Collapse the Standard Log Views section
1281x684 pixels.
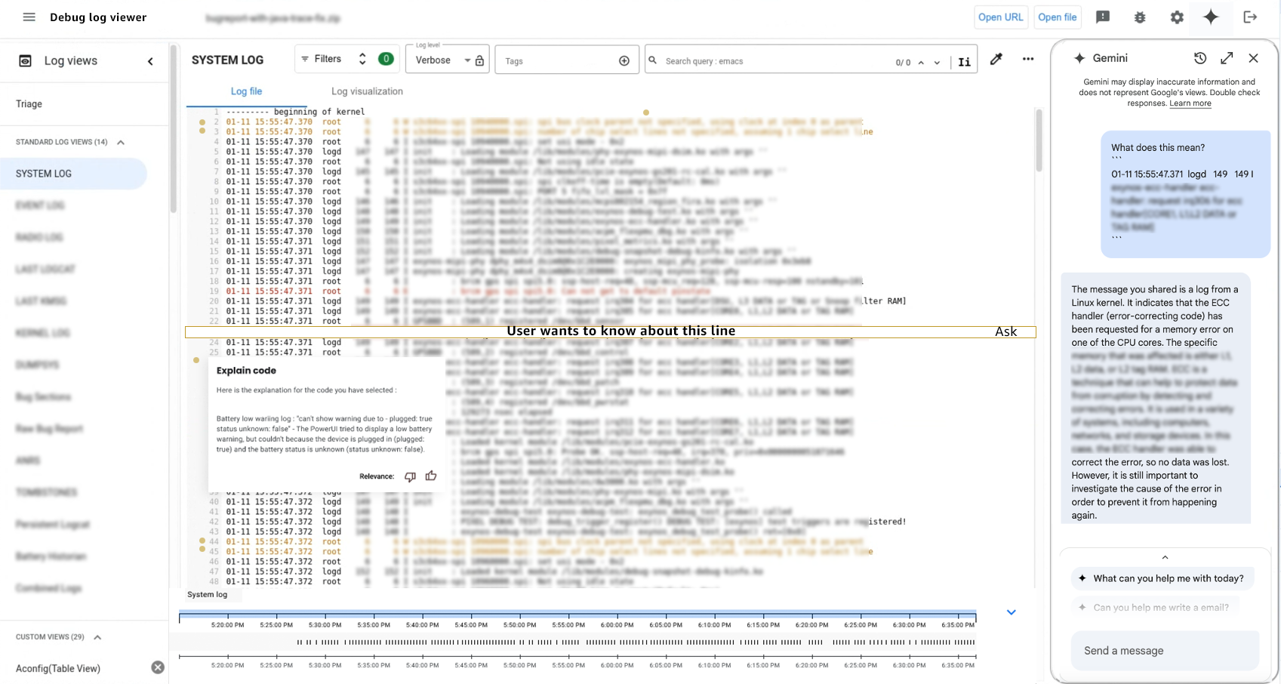tap(121, 142)
